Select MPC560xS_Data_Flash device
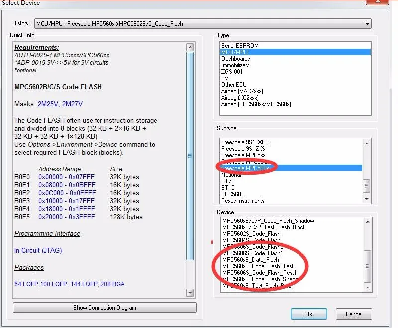 point(293,260)
